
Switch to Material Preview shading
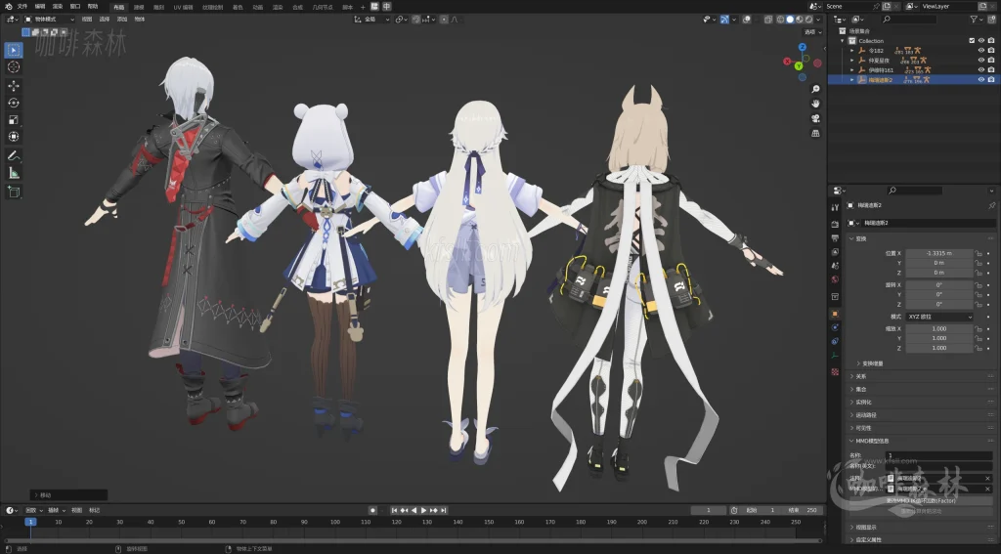pos(800,20)
